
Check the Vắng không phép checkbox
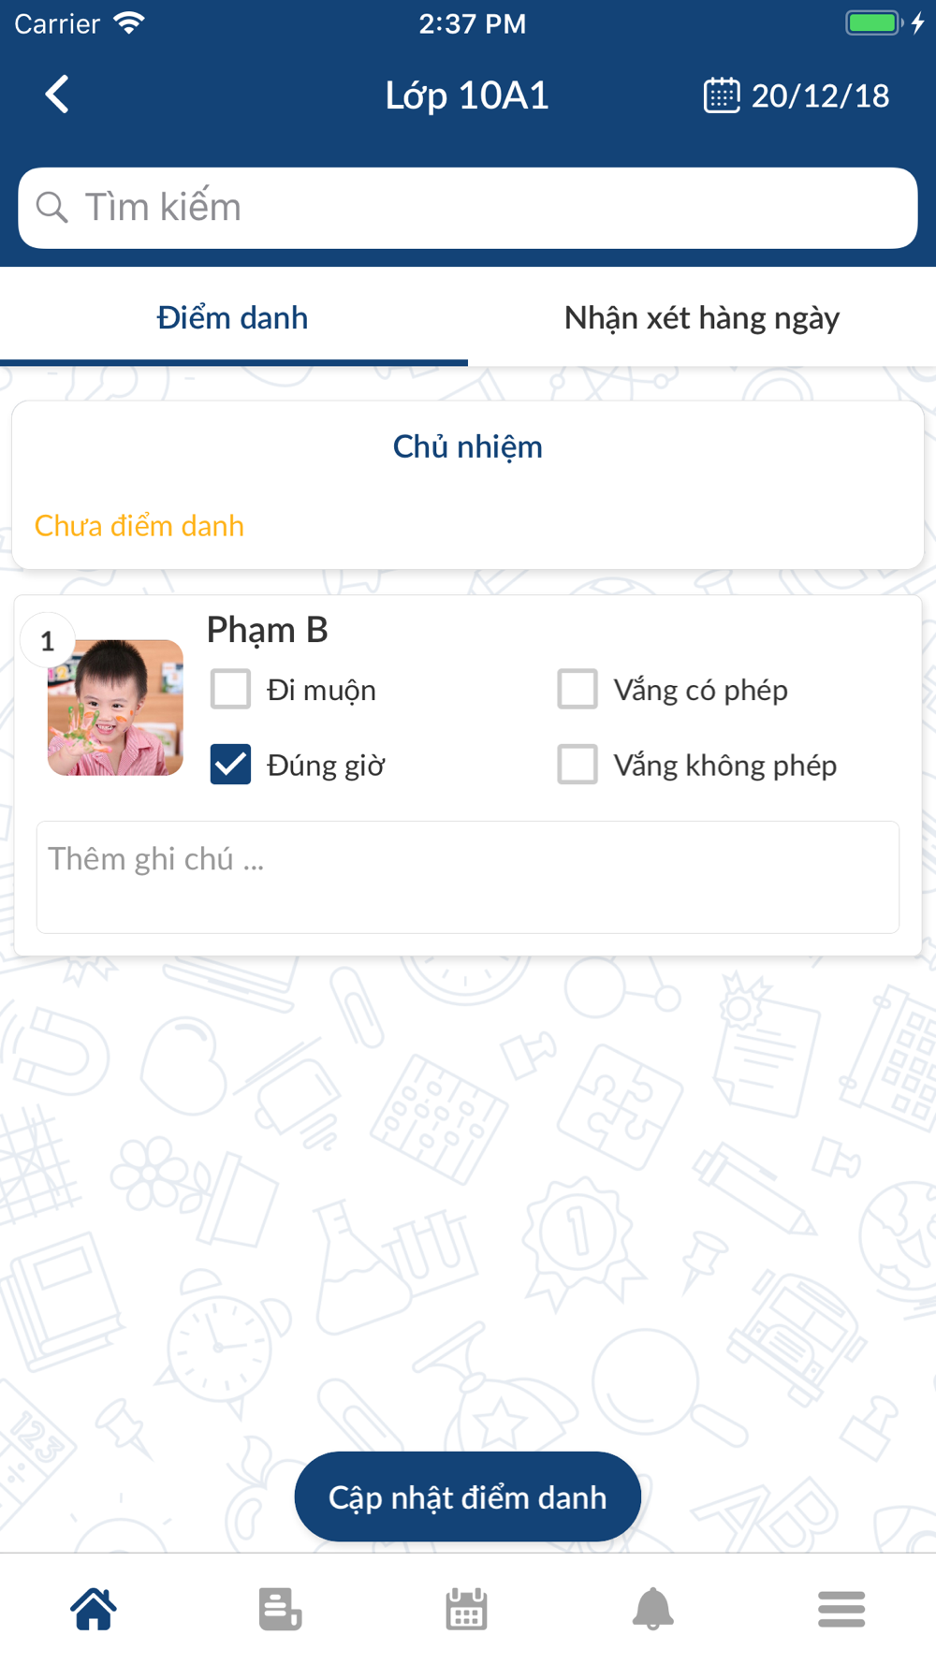click(578, 765)
